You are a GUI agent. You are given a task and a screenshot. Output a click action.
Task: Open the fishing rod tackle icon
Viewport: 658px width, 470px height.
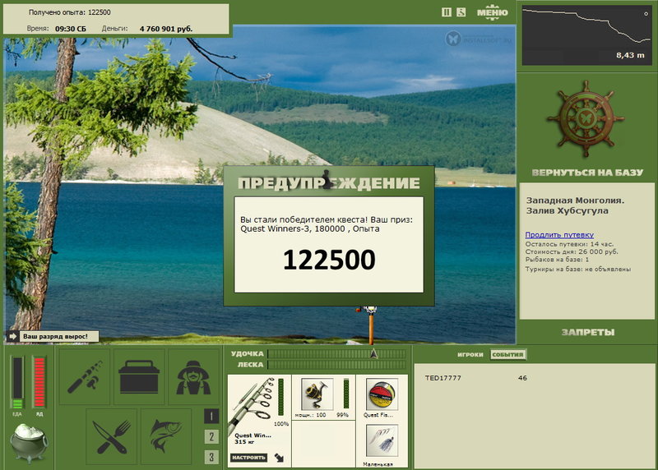(x=85, y=377)
